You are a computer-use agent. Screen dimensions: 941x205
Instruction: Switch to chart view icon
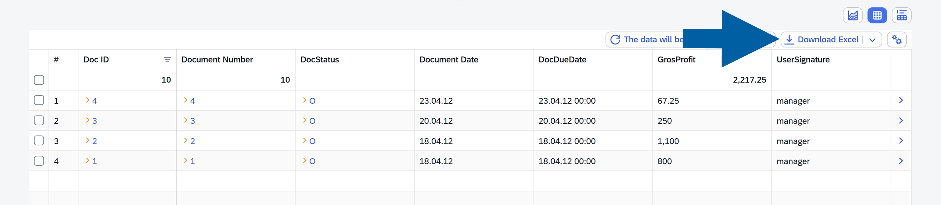852,16
